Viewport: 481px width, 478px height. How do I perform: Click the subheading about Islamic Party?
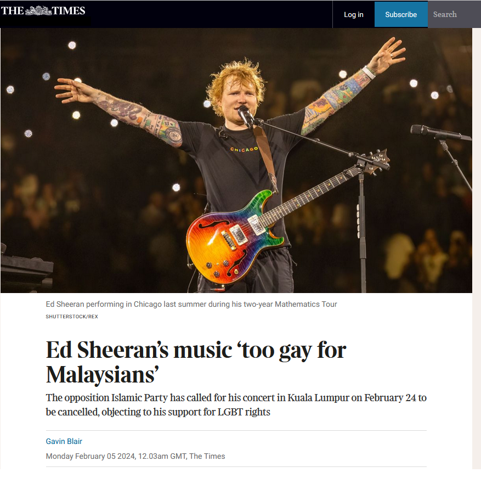pos(236,404)
